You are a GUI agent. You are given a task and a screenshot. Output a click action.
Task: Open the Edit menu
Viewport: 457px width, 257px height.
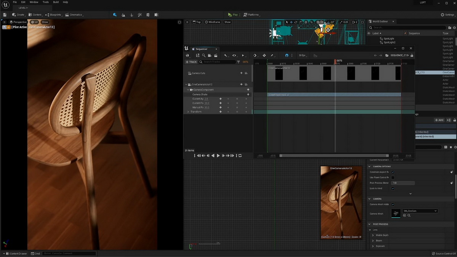(23, 2)
